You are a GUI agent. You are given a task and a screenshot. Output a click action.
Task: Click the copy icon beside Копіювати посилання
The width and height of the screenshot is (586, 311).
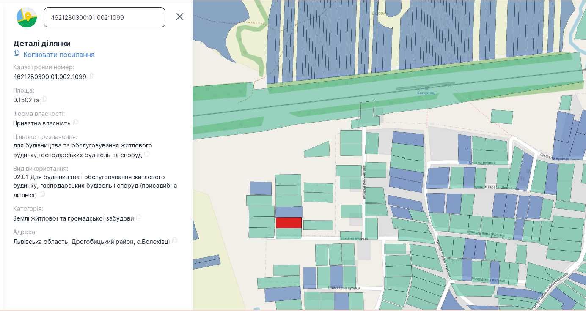(17, 53)
